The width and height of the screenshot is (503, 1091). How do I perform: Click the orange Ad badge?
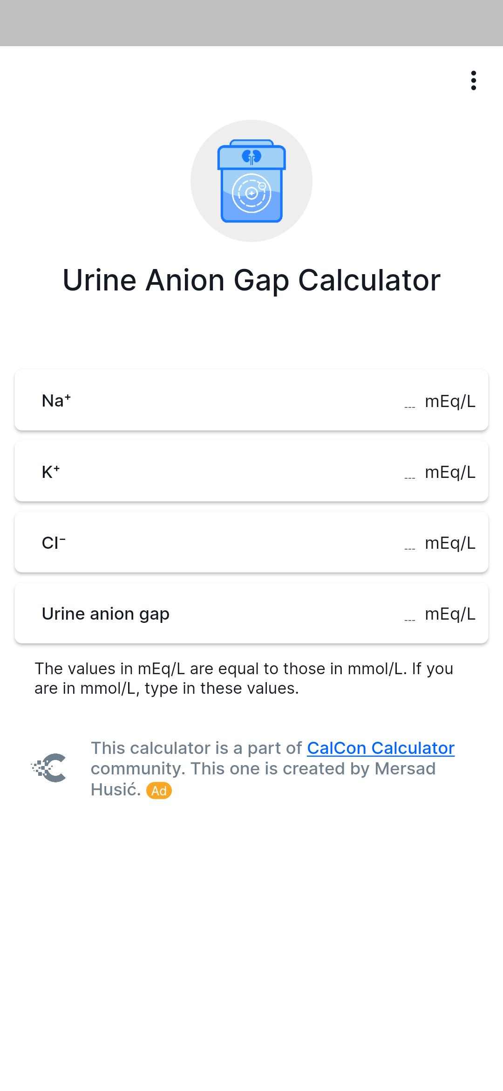click(x=159, y=791)
